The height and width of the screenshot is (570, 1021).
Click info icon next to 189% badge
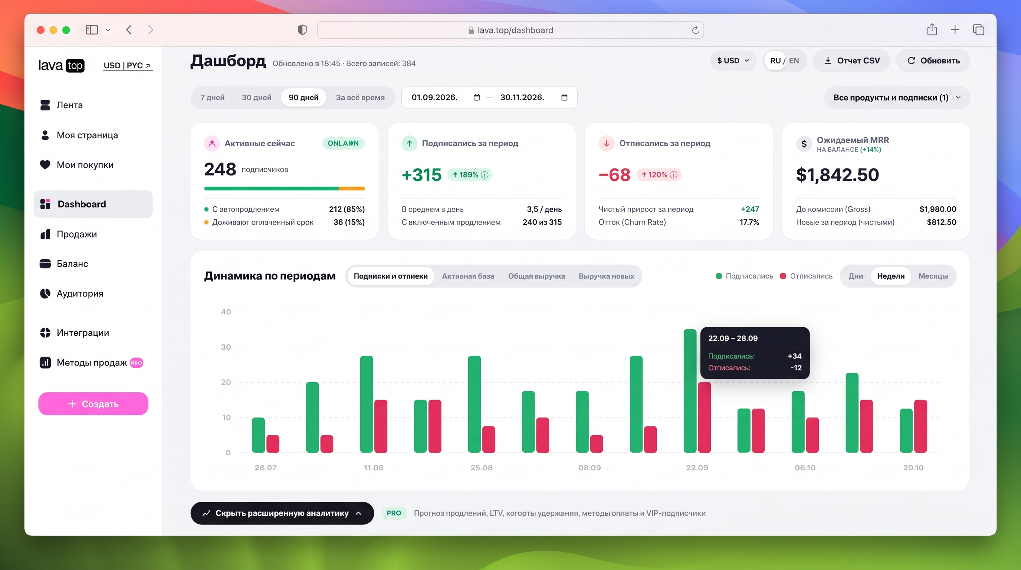click(484, 175)
